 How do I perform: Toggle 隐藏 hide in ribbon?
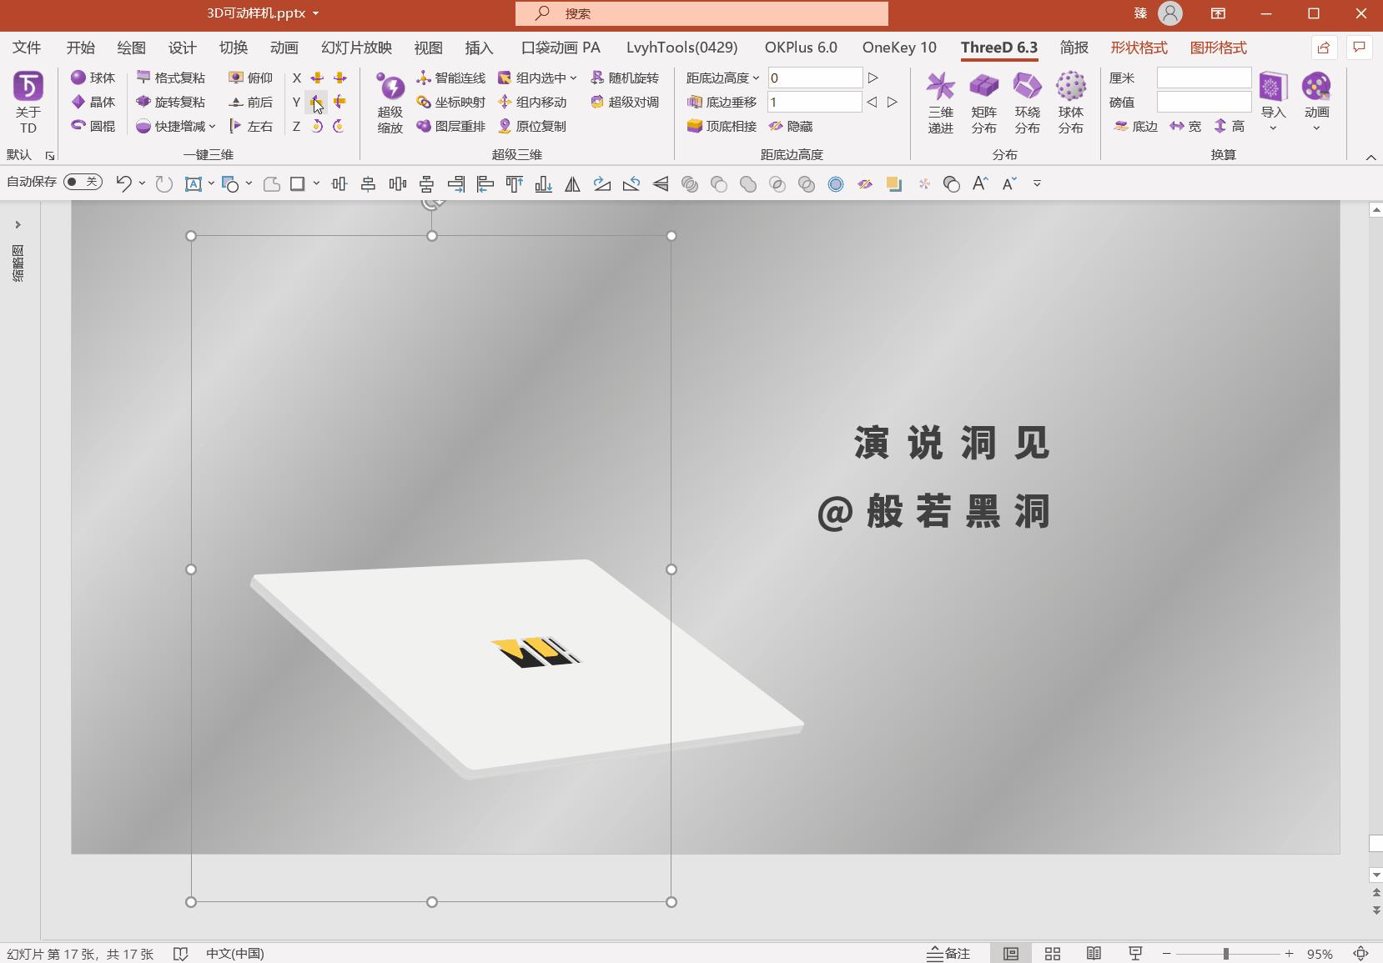tap(790, 126)
